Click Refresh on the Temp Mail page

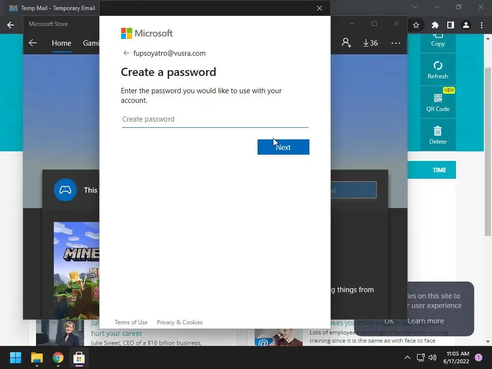tap(438, 70)
